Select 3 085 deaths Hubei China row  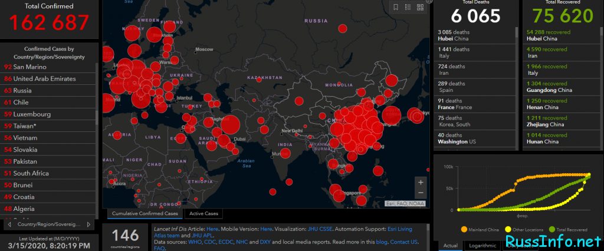pos(475,35)
